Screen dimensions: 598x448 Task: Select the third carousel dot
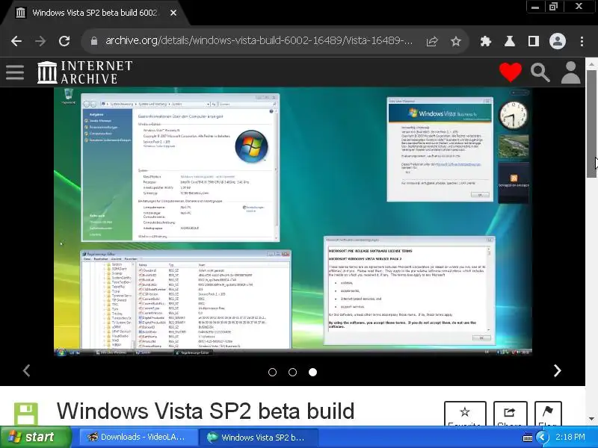[x=312, y=372]
